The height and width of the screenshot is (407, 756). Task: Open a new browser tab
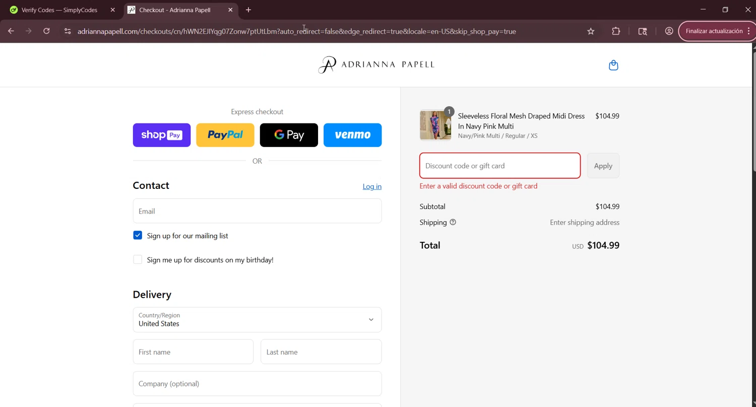point(248,10)
